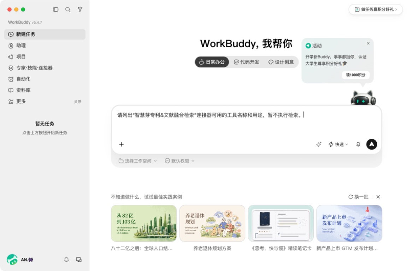Select the 日常办公 mode tab
This screenshot has height=271, width=407.
coord(212,62)
